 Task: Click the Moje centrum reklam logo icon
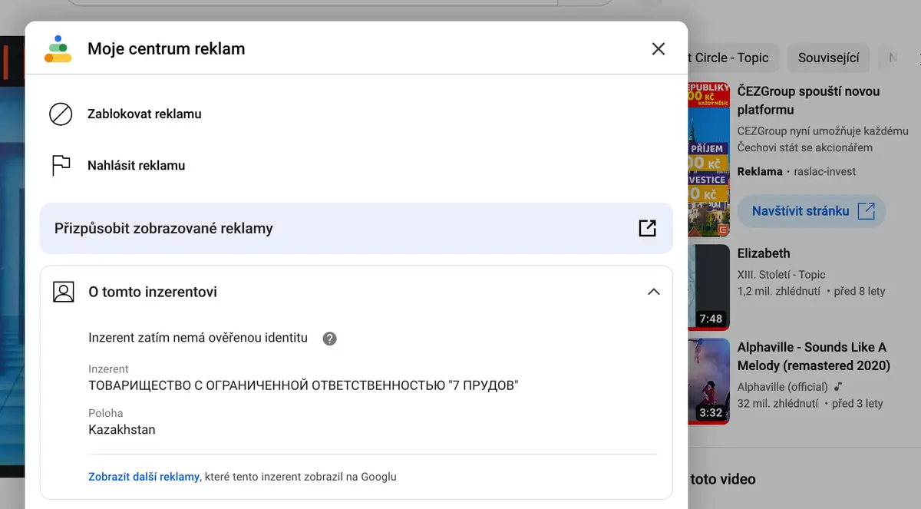58,49
